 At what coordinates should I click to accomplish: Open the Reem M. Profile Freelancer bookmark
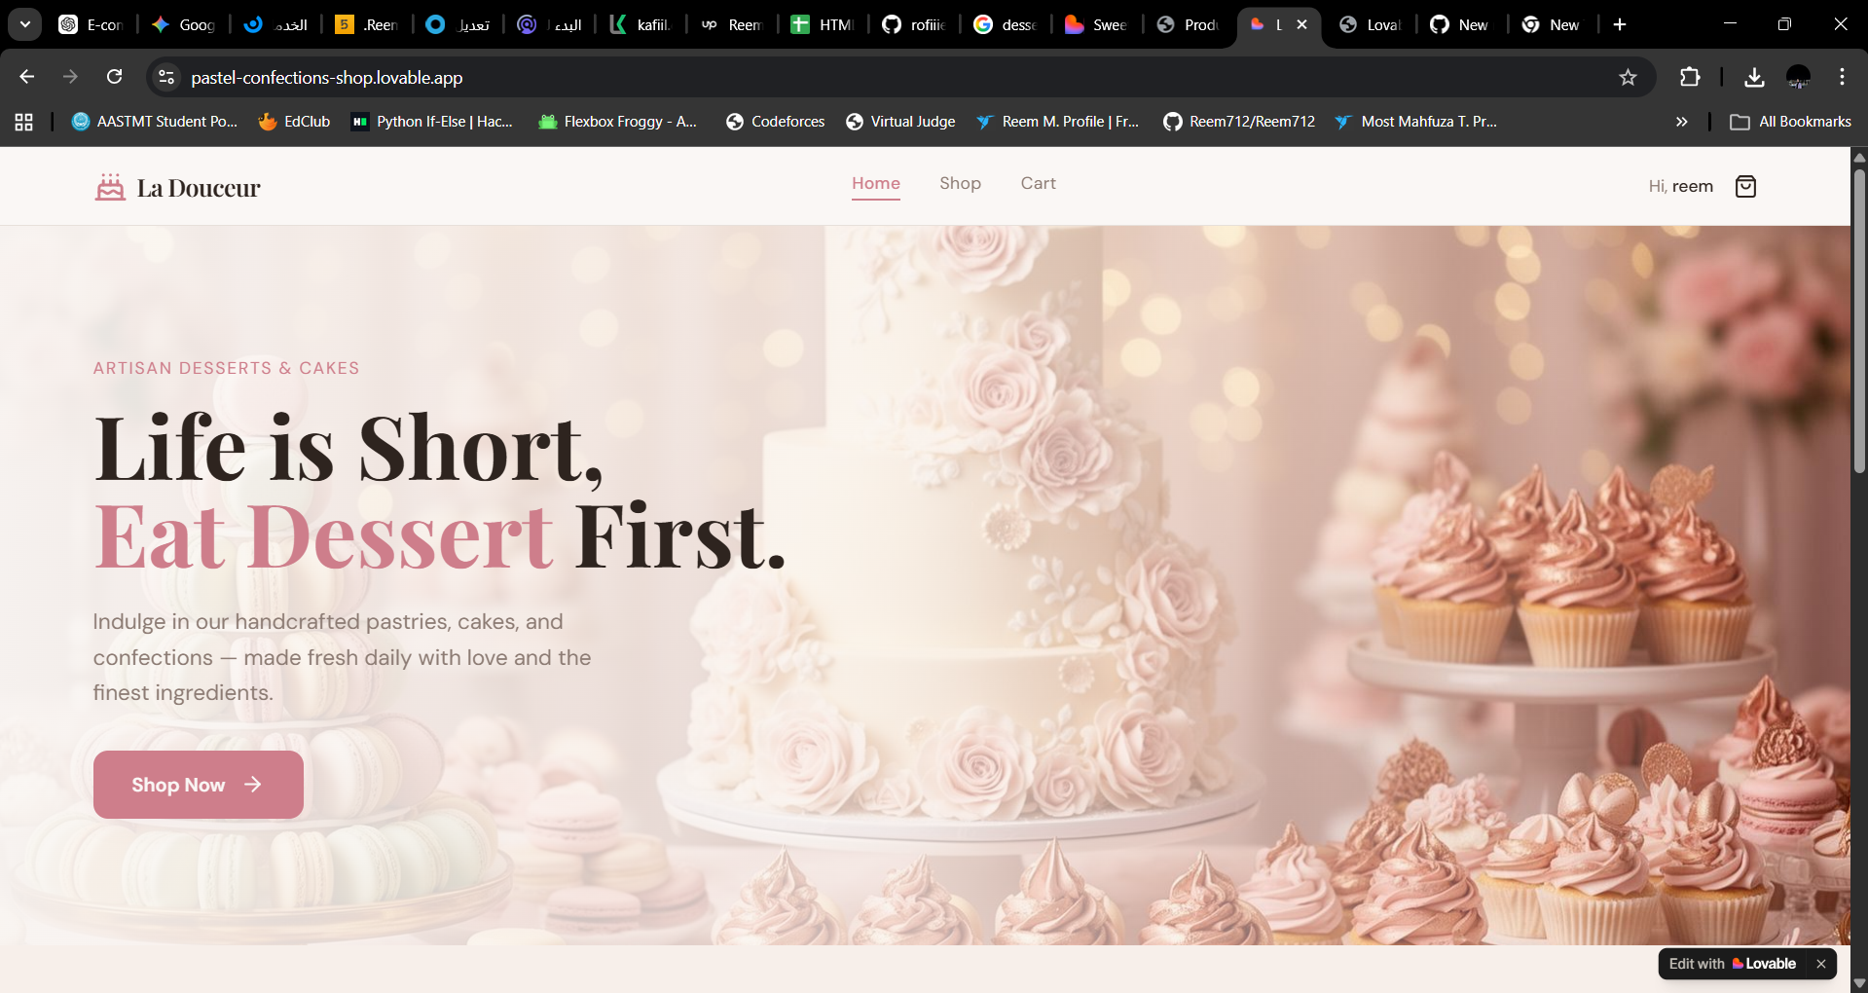[1058, 122]
